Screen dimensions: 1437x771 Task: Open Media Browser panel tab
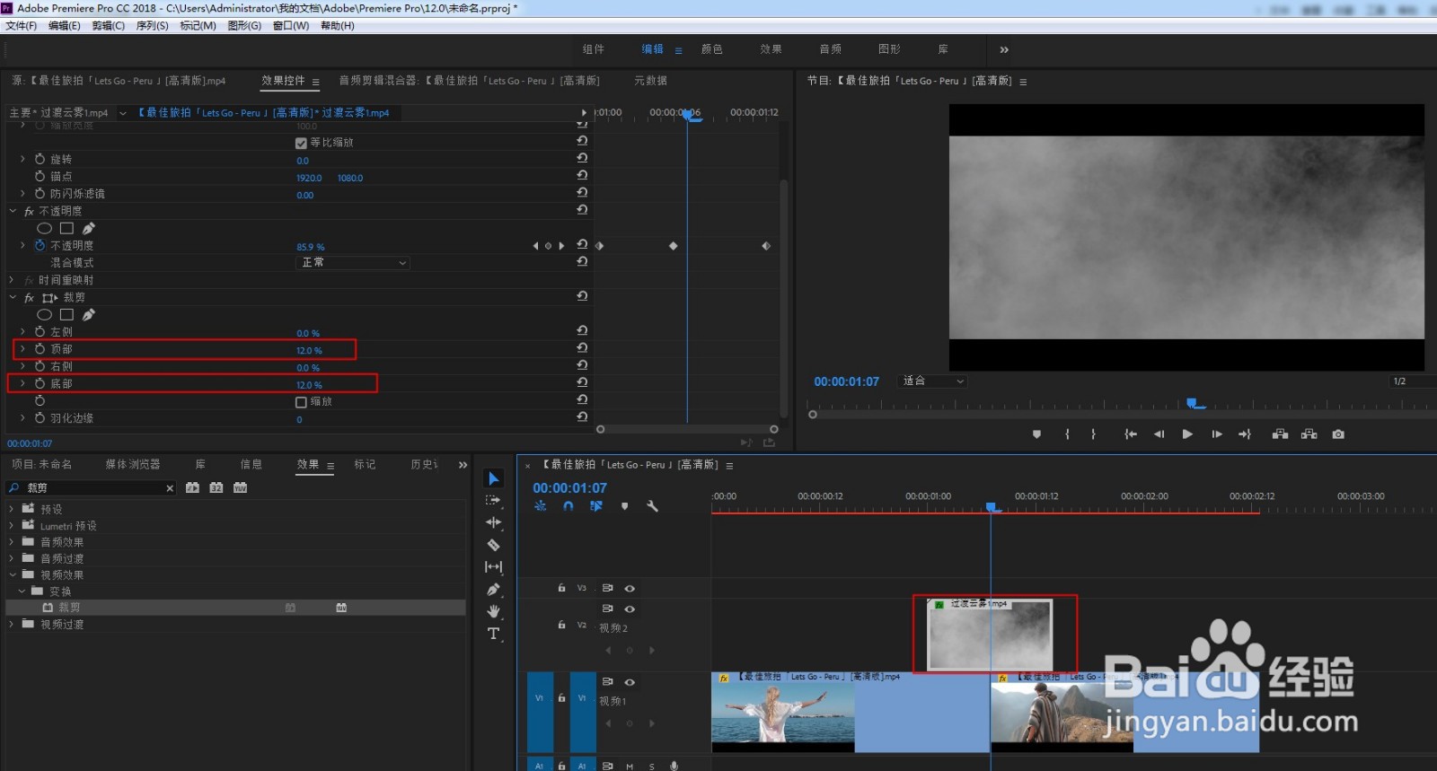click(x=133, y=464)
